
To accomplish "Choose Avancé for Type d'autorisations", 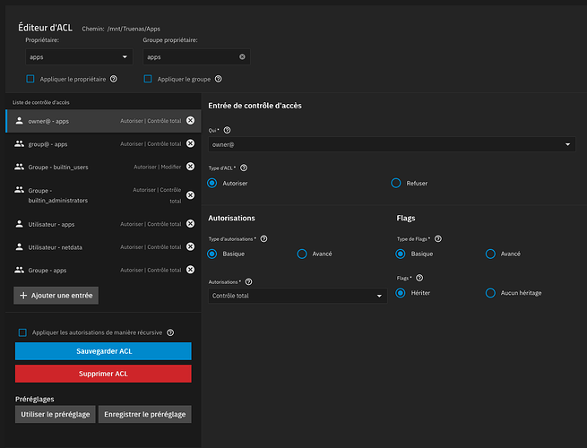I will pos(303,254).
